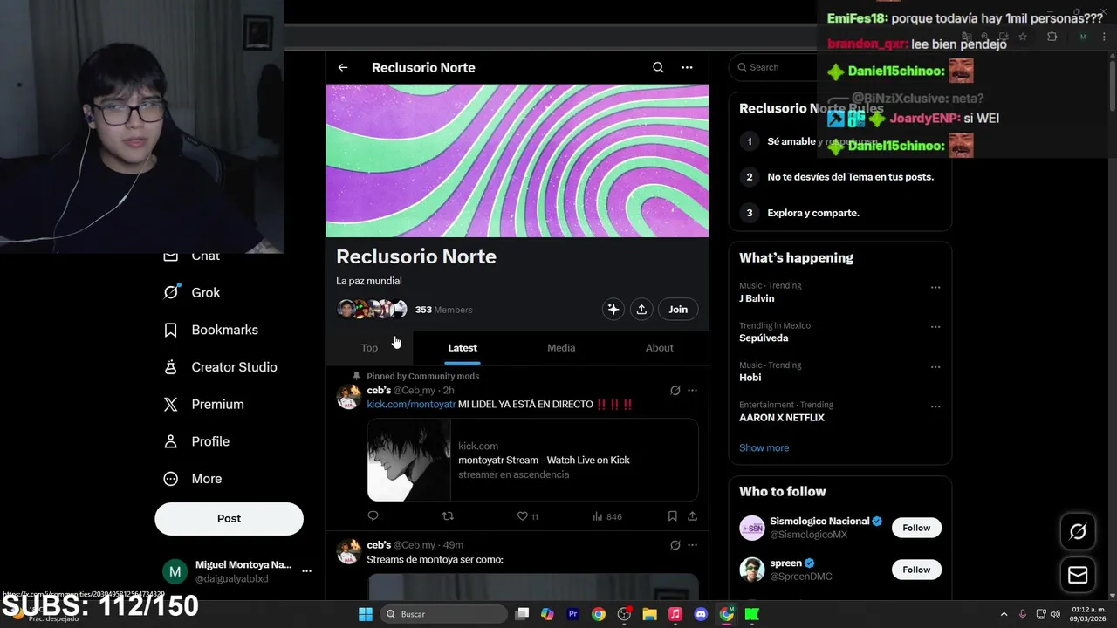Click the Post button
This screenshot has width=1117, height=628.
[x=229, y=518]
